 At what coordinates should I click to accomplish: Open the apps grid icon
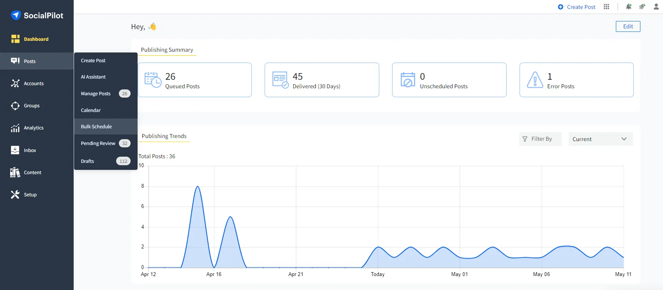click(x=606, y=7)
